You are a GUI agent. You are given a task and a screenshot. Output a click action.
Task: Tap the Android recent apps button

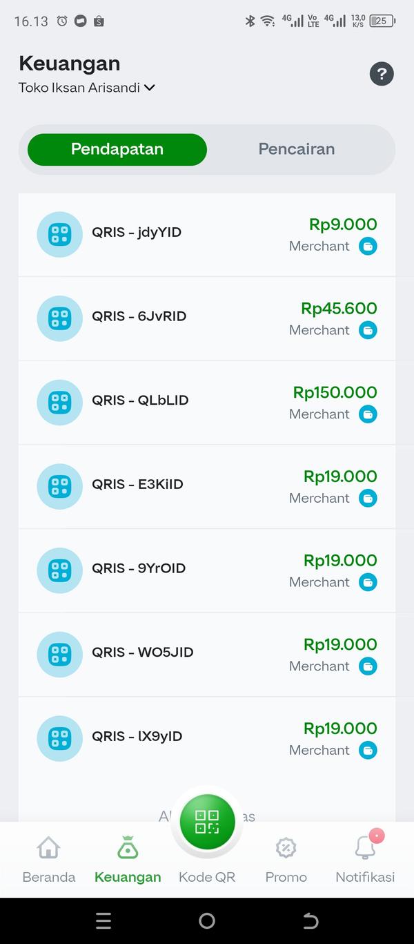(103, 921)
